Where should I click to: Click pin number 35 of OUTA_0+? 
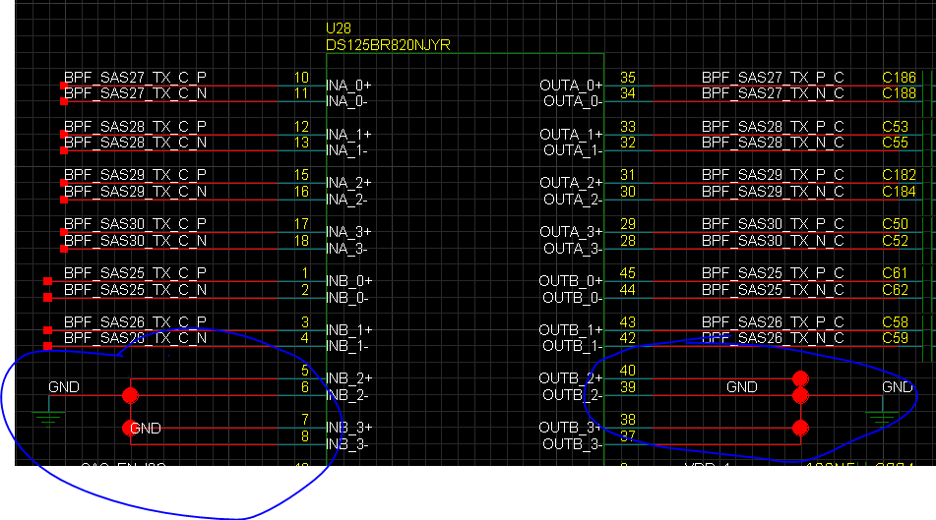tap(628, 78)
